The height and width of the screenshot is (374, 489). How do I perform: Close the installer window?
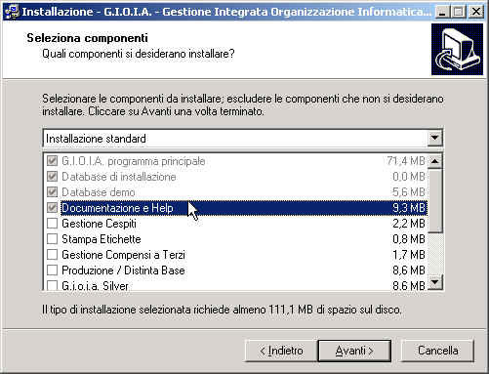pyautogui.click(x=475, y=12)
